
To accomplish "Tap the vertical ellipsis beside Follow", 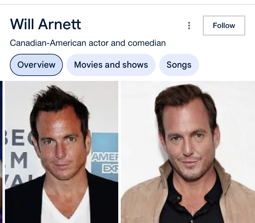I will pyautogui.click(x=189, y=26).
